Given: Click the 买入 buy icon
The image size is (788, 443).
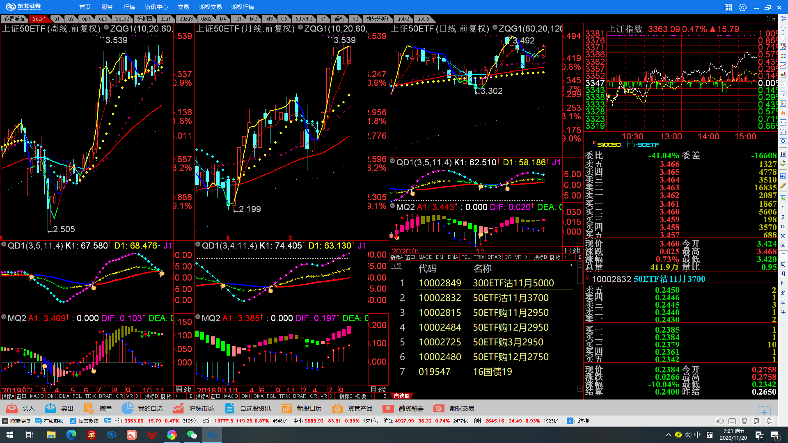Looking at the screenshot, I should pyautogui.click(x=12, y=408).
